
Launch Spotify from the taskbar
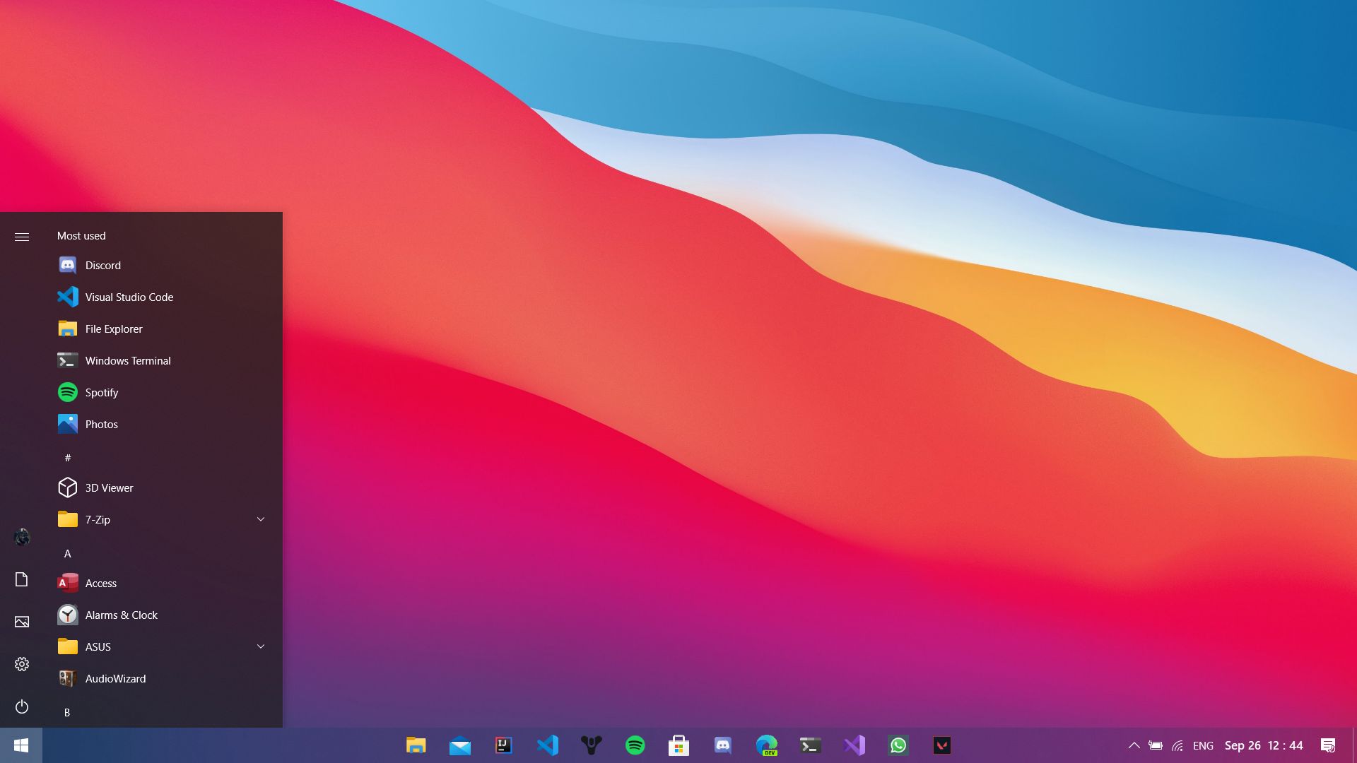[635, 745]
